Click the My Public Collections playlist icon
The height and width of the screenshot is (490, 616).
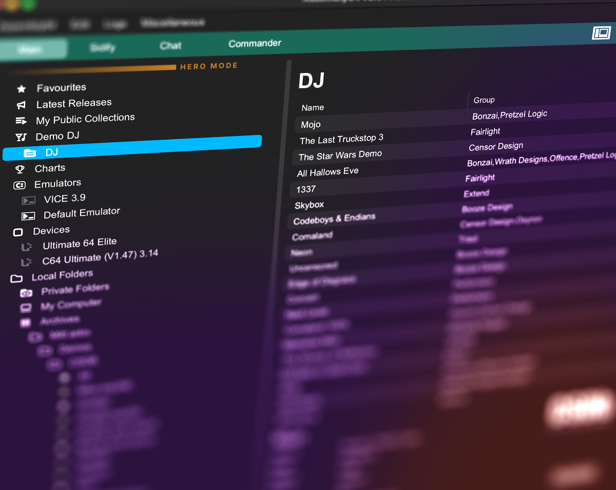point(21,121)
